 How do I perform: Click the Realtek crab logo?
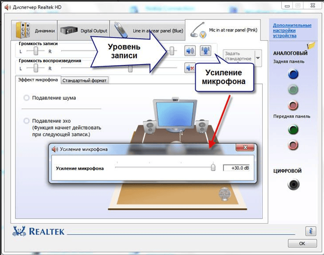pos(19,231)
